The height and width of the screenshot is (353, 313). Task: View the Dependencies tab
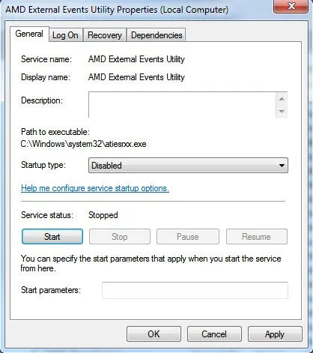156,35
